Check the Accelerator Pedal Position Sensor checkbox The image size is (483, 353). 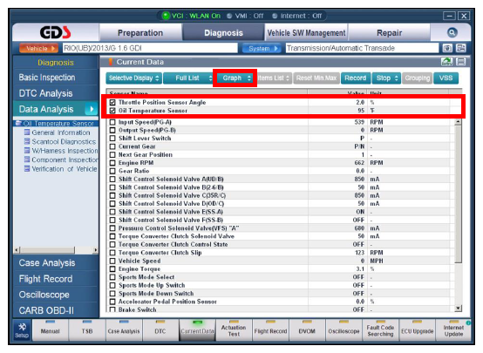112,302
